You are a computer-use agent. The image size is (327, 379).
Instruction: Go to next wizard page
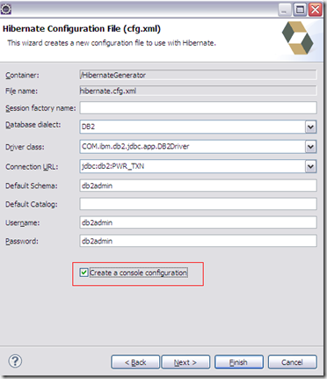185,362
